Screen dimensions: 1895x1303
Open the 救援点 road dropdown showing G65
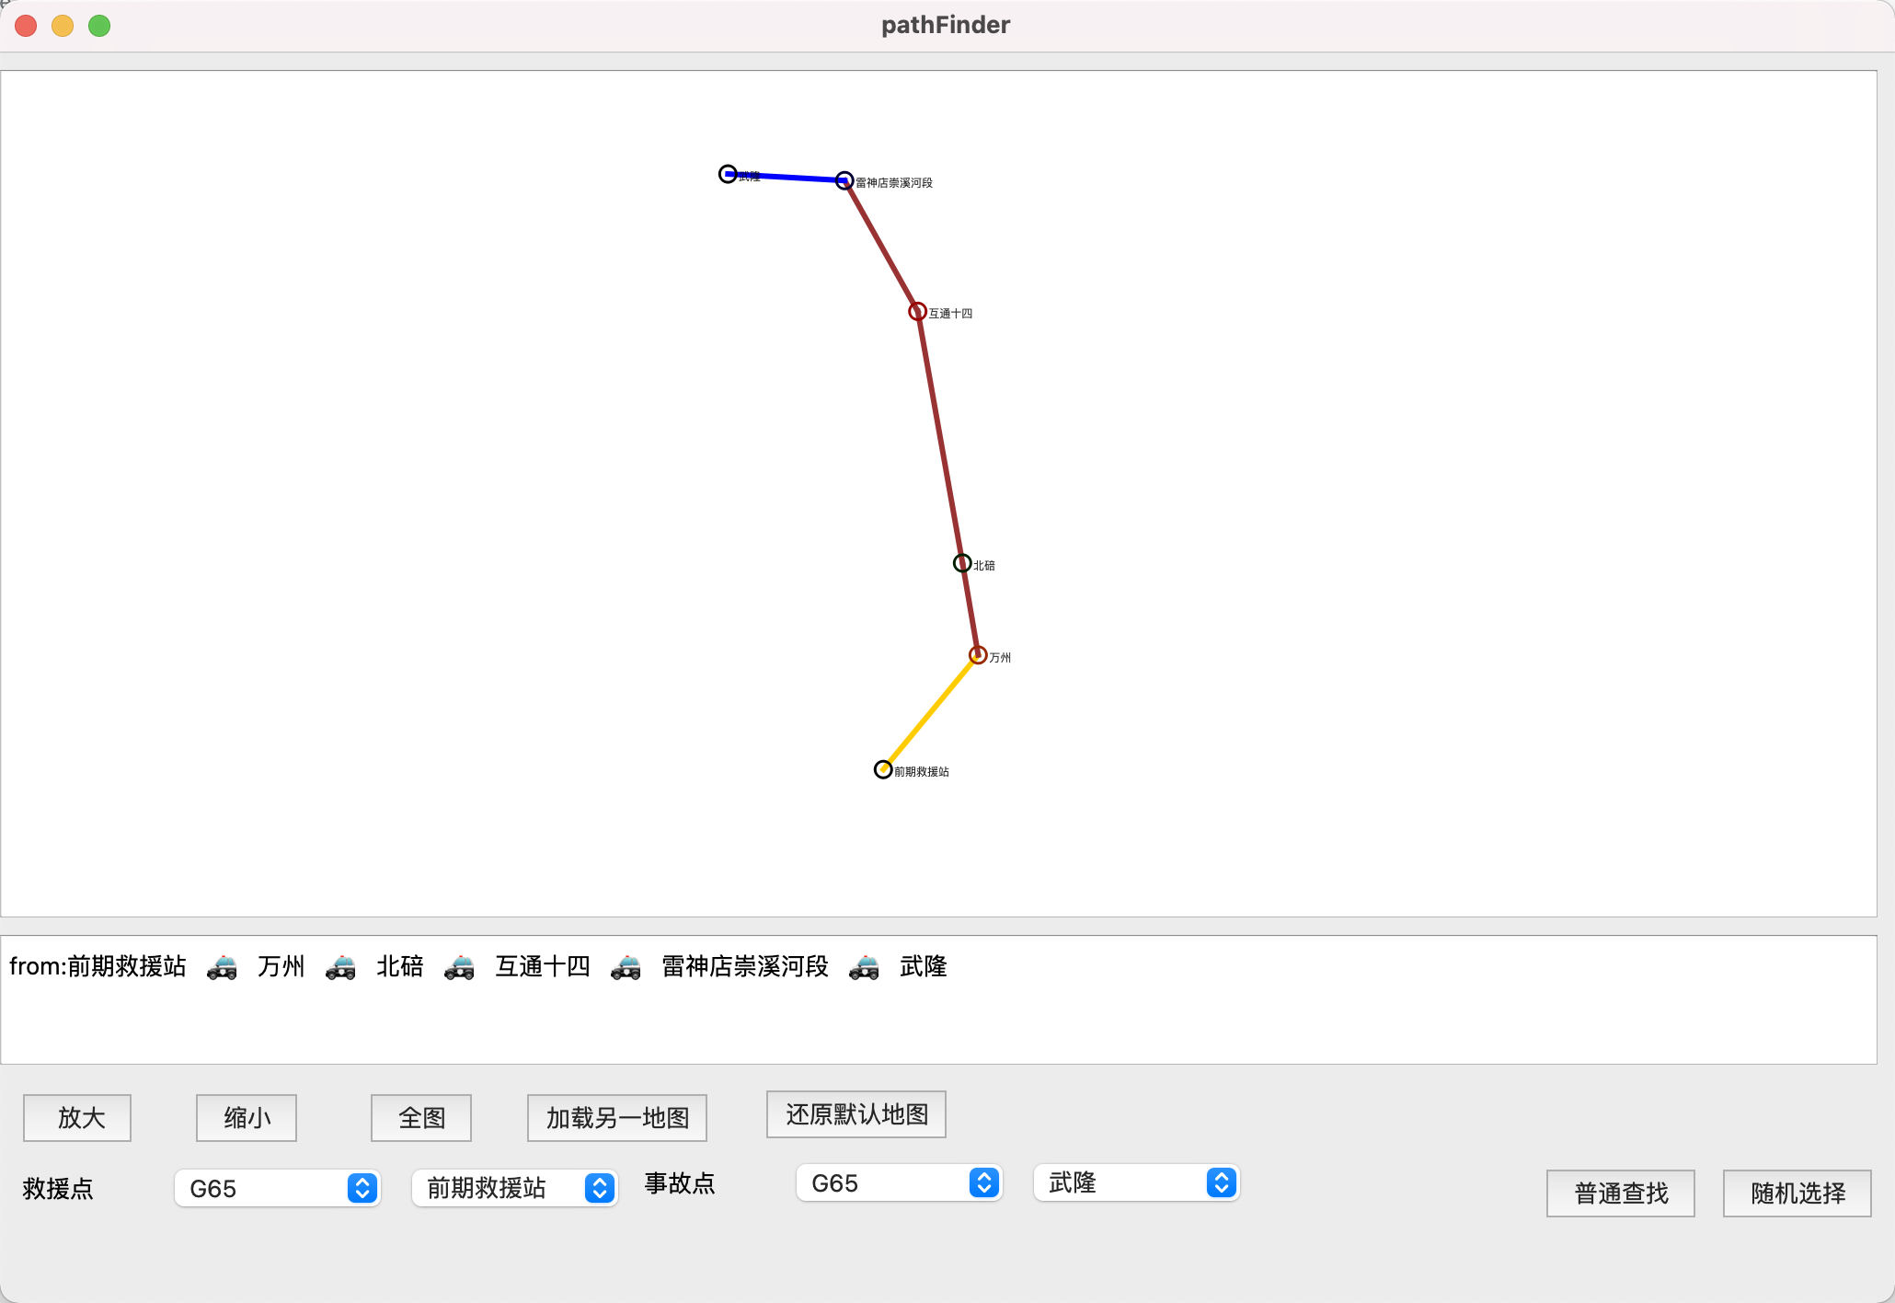pos(277,1188)
